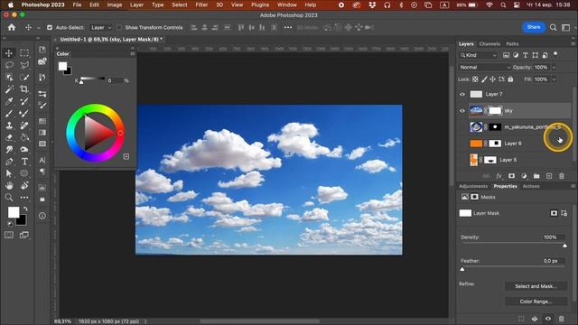Click the Share button
Image resolution: width=578 pixels, height=325 pixels.
click(x=534, y=27)
